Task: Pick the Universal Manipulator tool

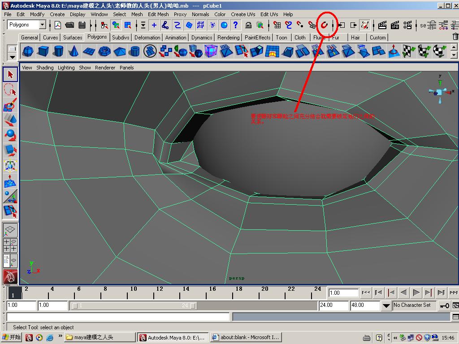Action: (x=10, y=166)
